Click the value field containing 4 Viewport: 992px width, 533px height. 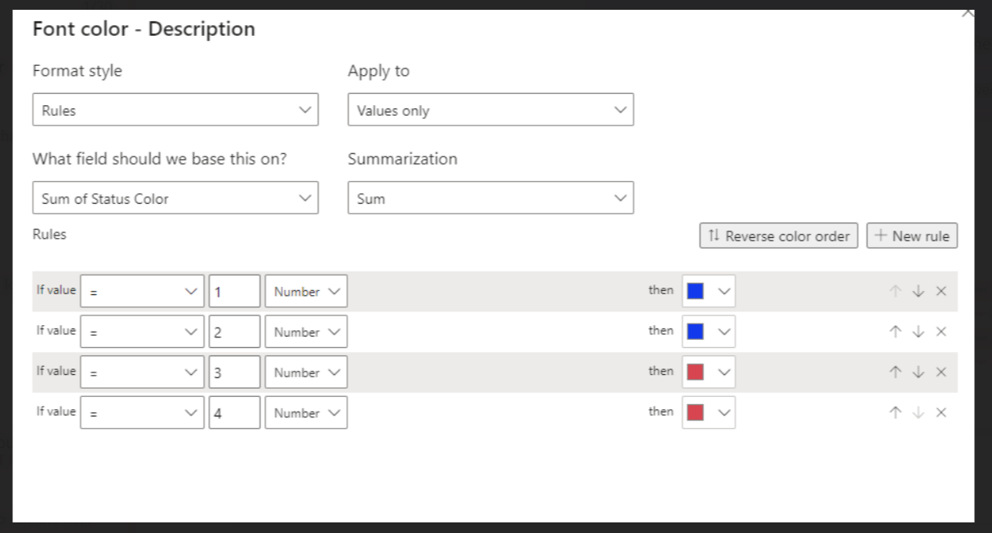235,412
